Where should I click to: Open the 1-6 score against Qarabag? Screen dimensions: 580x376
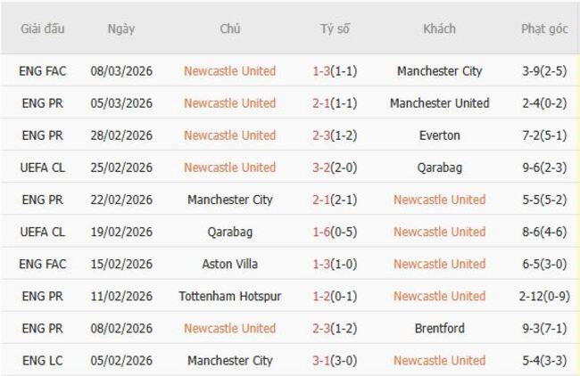323,232
